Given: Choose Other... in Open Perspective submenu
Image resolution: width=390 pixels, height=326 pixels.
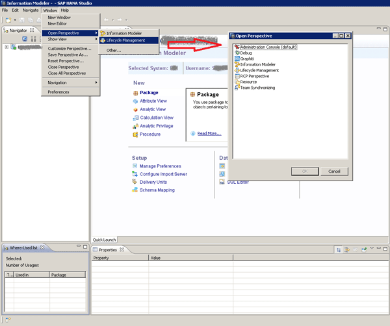Looking at the screenshot, I should [x=114, y=50].
